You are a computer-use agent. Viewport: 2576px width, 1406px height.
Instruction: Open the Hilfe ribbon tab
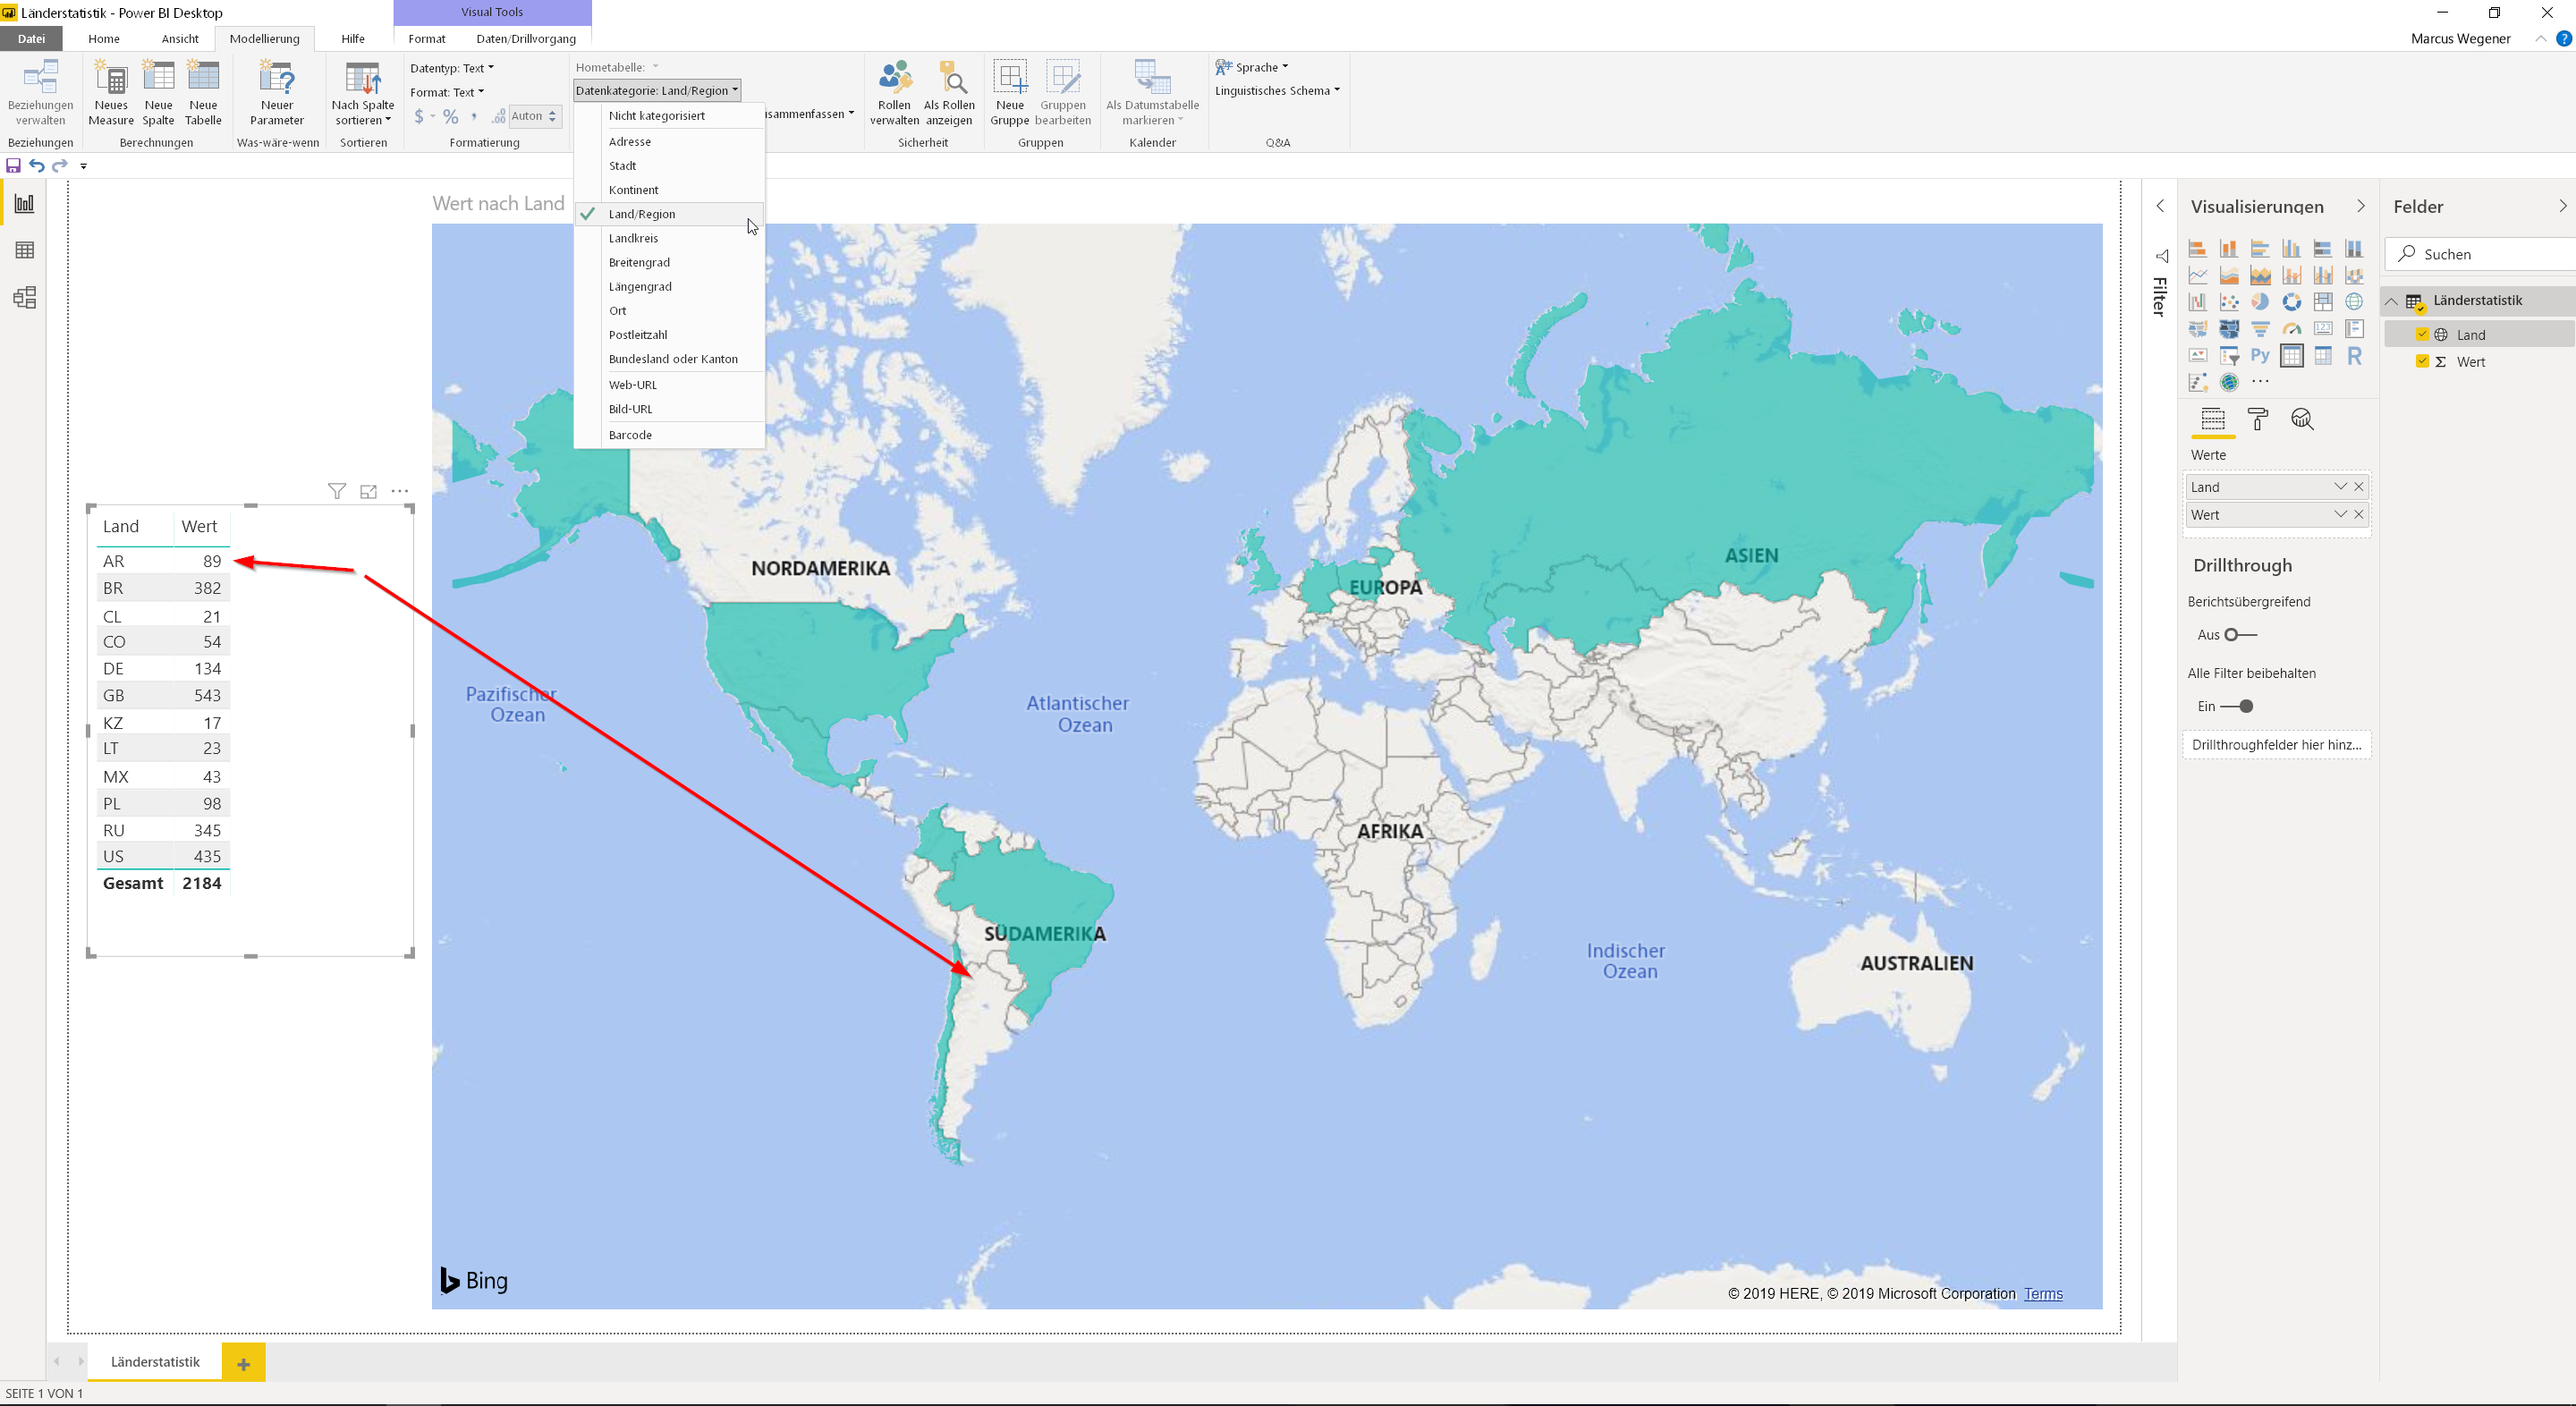tap(353, 39)
